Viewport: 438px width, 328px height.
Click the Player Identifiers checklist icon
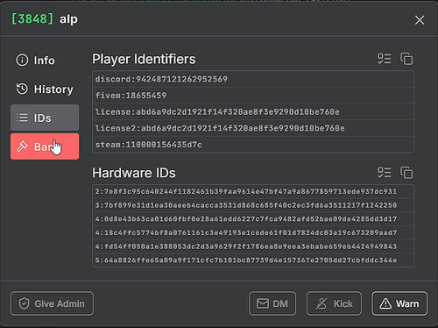tap(384, 59)
